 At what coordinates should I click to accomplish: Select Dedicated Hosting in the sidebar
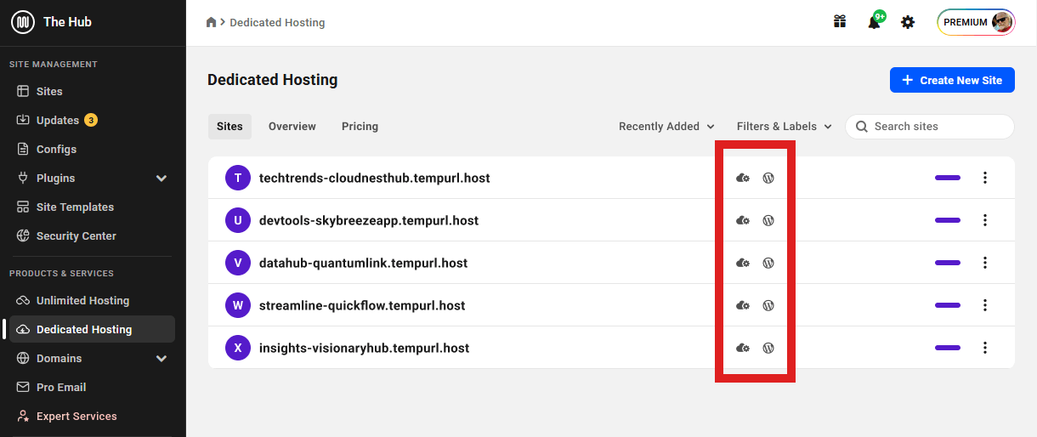(x=92, y=329)
